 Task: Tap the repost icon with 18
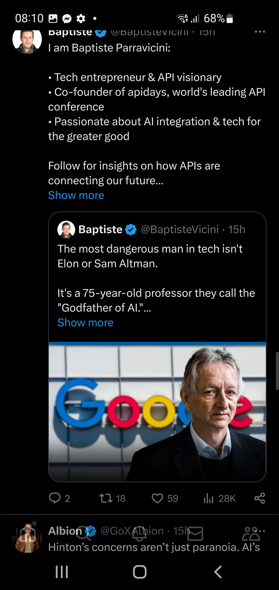point(106,498)
